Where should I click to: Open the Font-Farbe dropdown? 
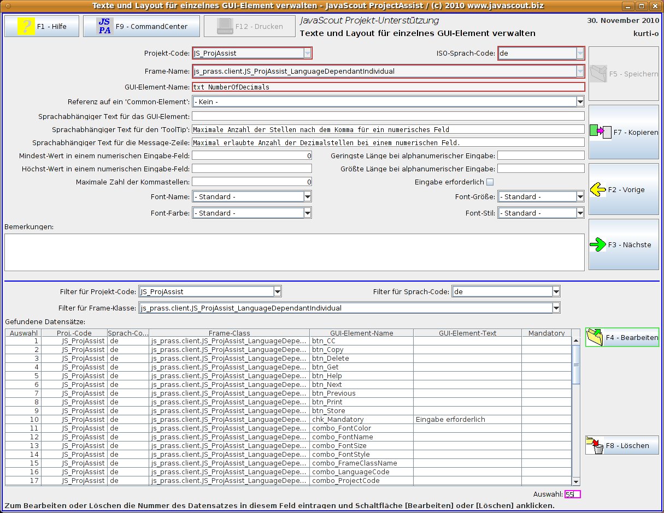307,213
